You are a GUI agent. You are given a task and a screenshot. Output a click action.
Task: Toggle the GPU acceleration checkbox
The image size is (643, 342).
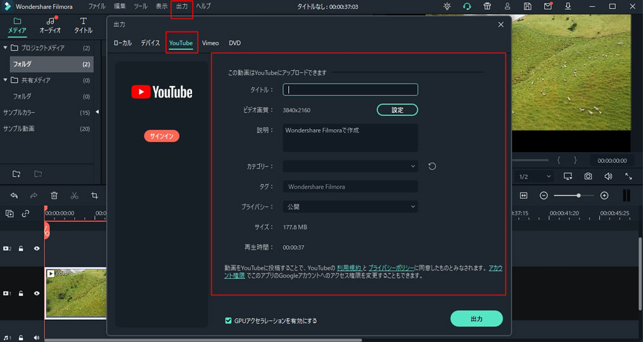click(x=229, y=320)
